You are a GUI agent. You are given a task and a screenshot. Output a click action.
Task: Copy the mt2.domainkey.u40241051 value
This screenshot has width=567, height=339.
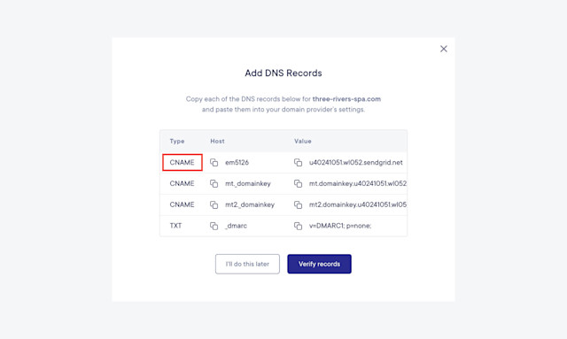[298, 205]
